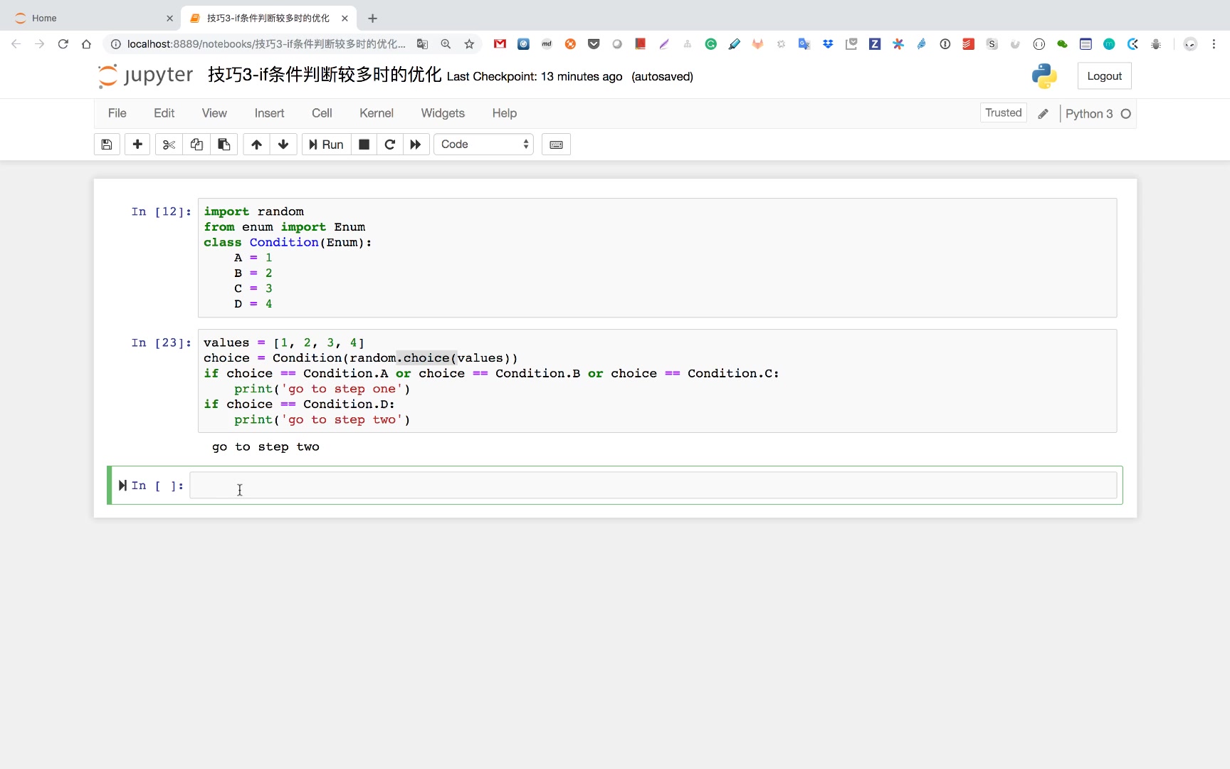Open the Kernel menu
Screen dimensions: 1230x769
pos(376,113)
